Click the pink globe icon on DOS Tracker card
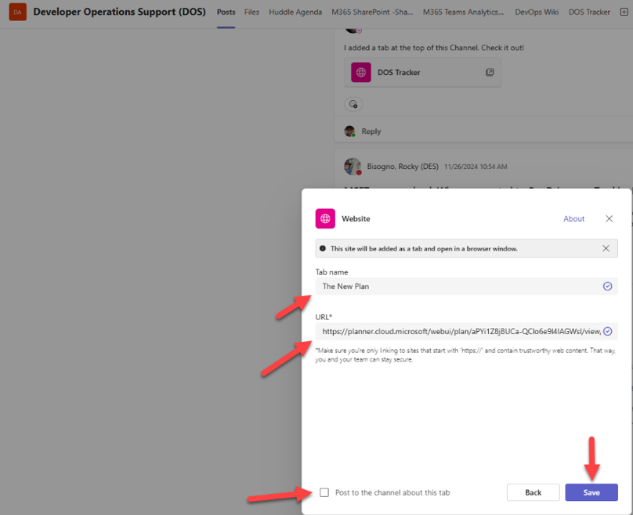The height and width of the screenshot is (515, 633). pos(361,72)
